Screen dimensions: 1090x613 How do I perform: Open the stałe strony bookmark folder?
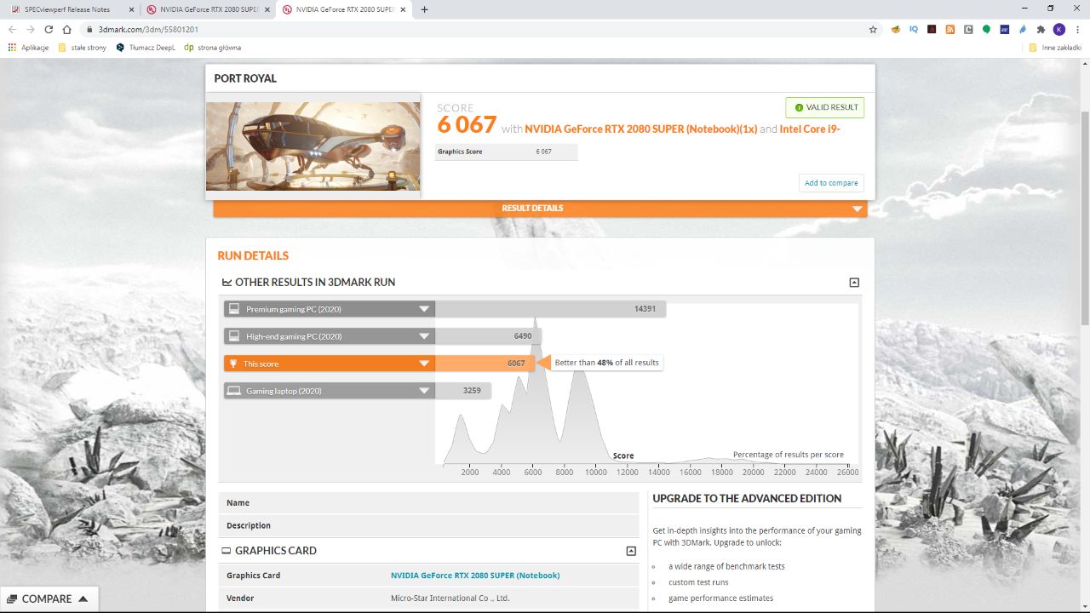click(x=83, y=48)
